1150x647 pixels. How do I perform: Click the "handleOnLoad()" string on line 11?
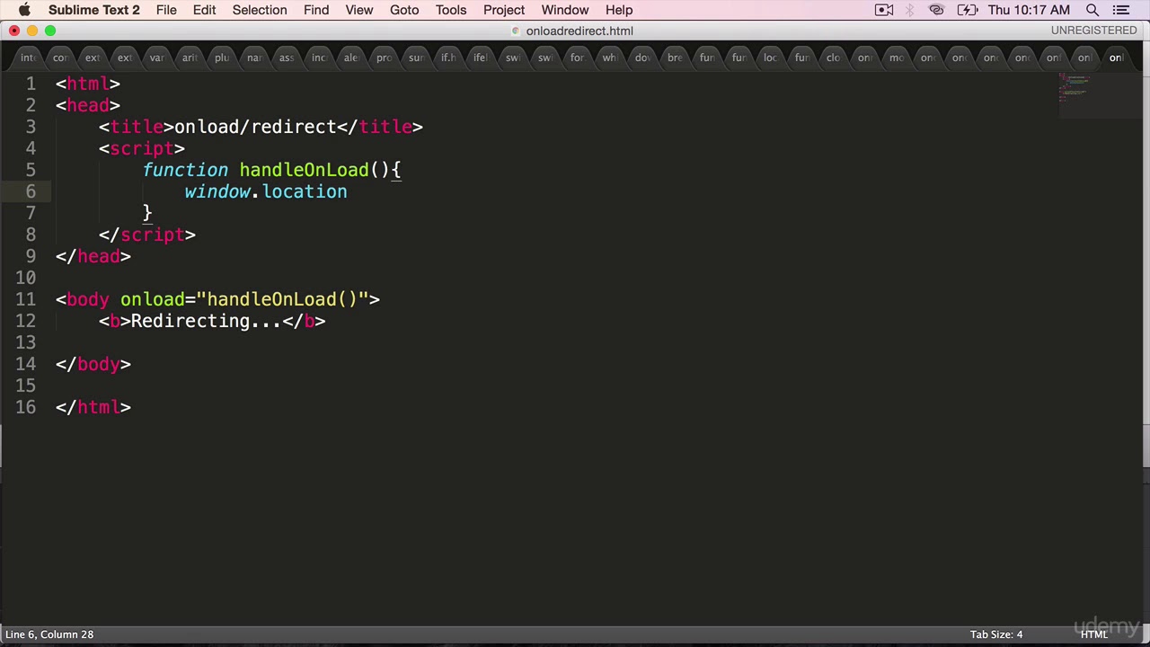(283, 299)
